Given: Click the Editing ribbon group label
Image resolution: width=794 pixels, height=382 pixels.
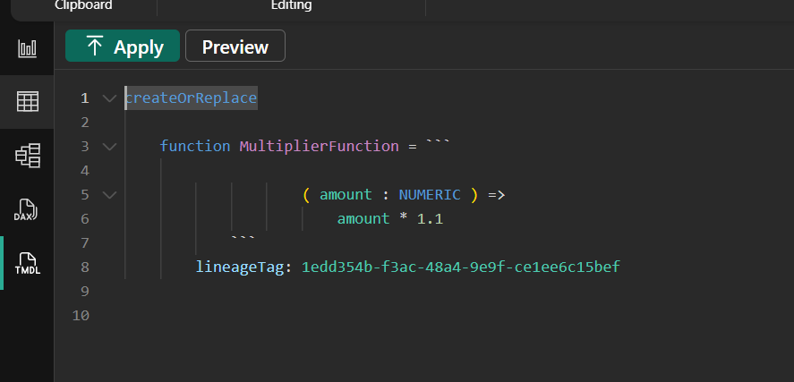Looking at the screenshot, I should 291,5.
